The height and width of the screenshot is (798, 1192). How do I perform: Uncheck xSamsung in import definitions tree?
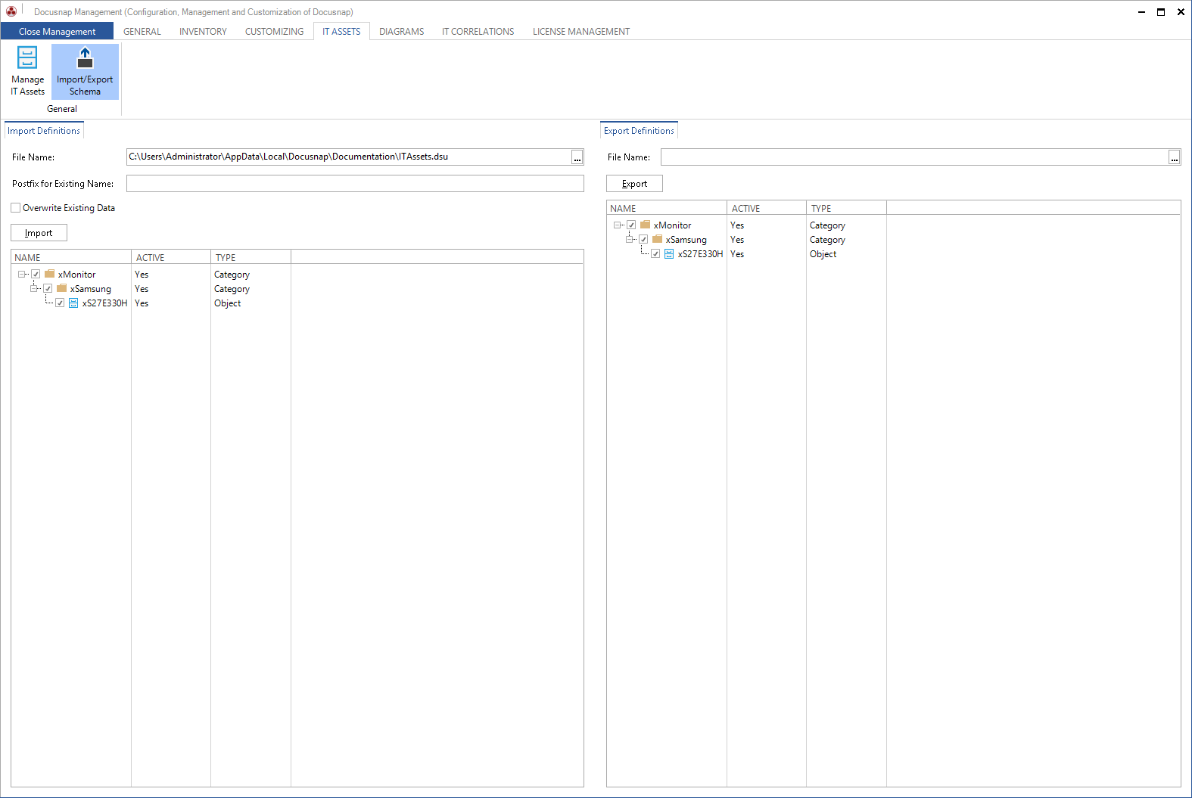tap(48, 288)
